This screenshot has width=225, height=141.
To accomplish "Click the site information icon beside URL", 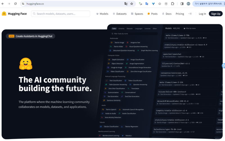I will (x=23, y=4).
